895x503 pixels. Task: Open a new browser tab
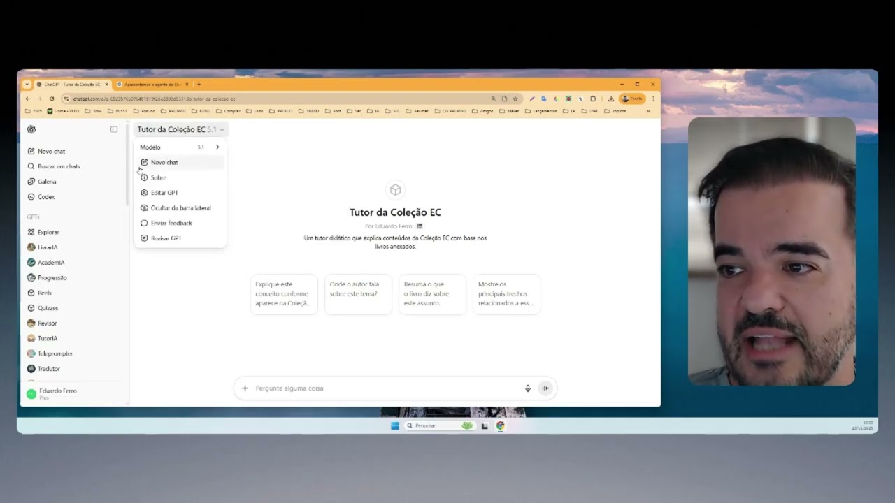(x=199, y=85)
